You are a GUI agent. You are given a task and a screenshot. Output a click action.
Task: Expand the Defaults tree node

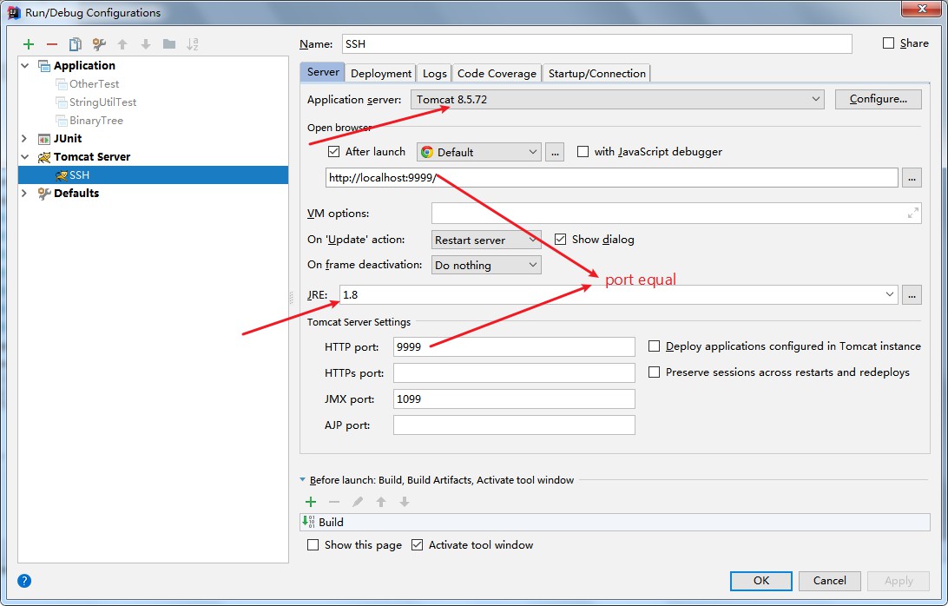(x=25, y=194)
